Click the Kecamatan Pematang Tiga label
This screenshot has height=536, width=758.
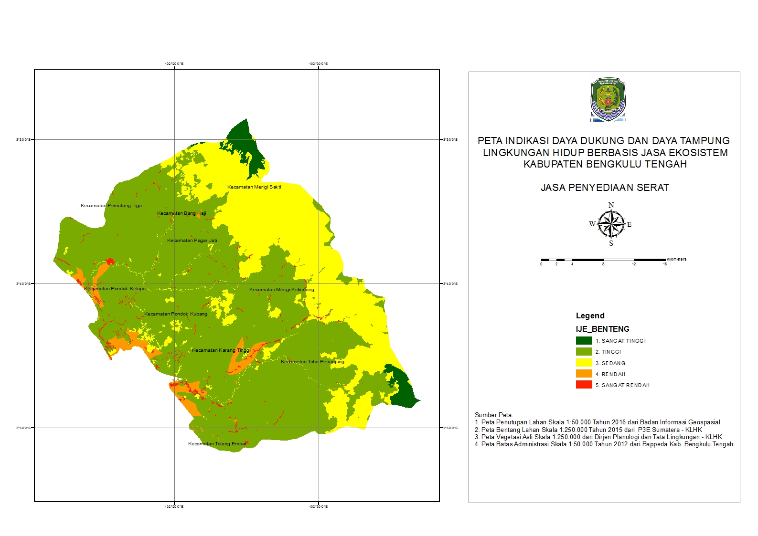click(111, 206)
